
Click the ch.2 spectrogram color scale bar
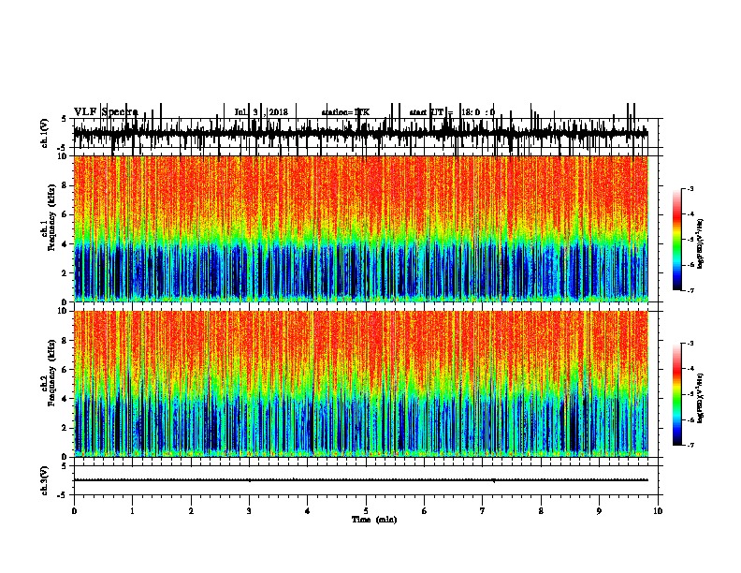pos(676,394)
